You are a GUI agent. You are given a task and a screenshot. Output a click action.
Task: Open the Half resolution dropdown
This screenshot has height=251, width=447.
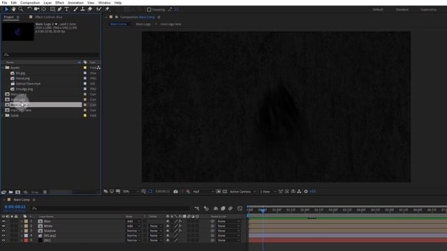click(203, 192)
